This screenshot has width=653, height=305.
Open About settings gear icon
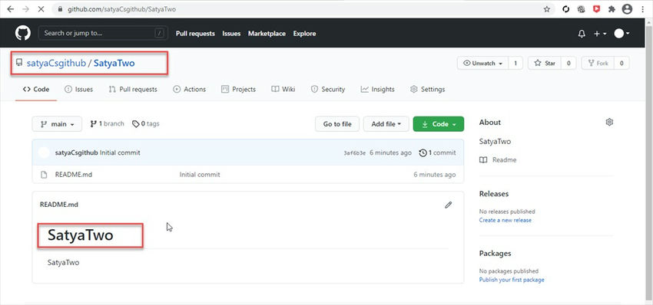(x=609, y=122)
